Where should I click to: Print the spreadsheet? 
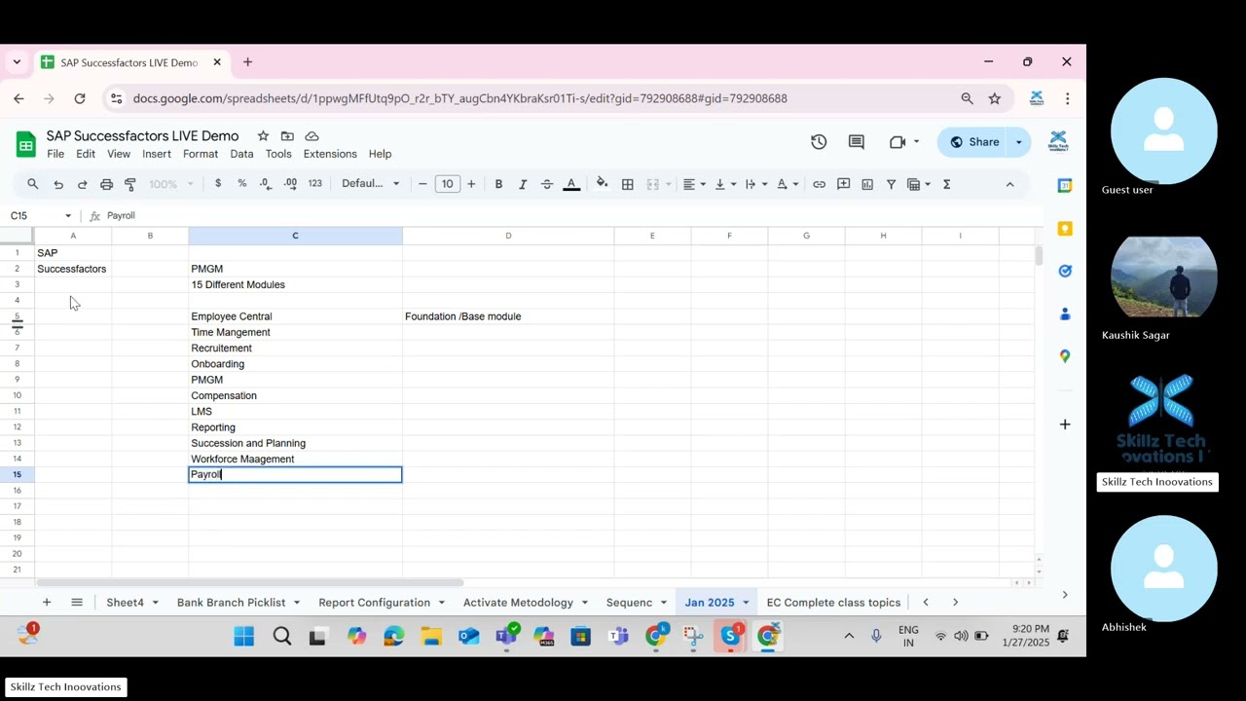[106, 184]
